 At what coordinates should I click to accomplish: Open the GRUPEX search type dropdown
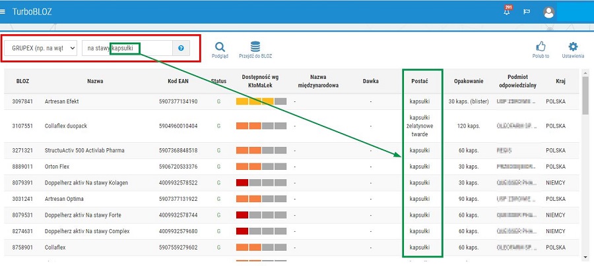40,48
